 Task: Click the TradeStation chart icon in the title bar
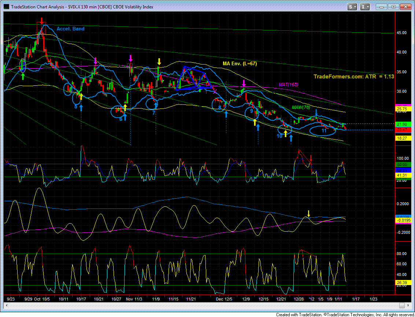(6, 7)
